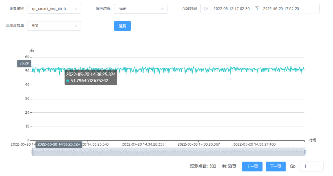Click the data zoom slider track below chart
The image size is (333, 176).
(x=169, y=152)
